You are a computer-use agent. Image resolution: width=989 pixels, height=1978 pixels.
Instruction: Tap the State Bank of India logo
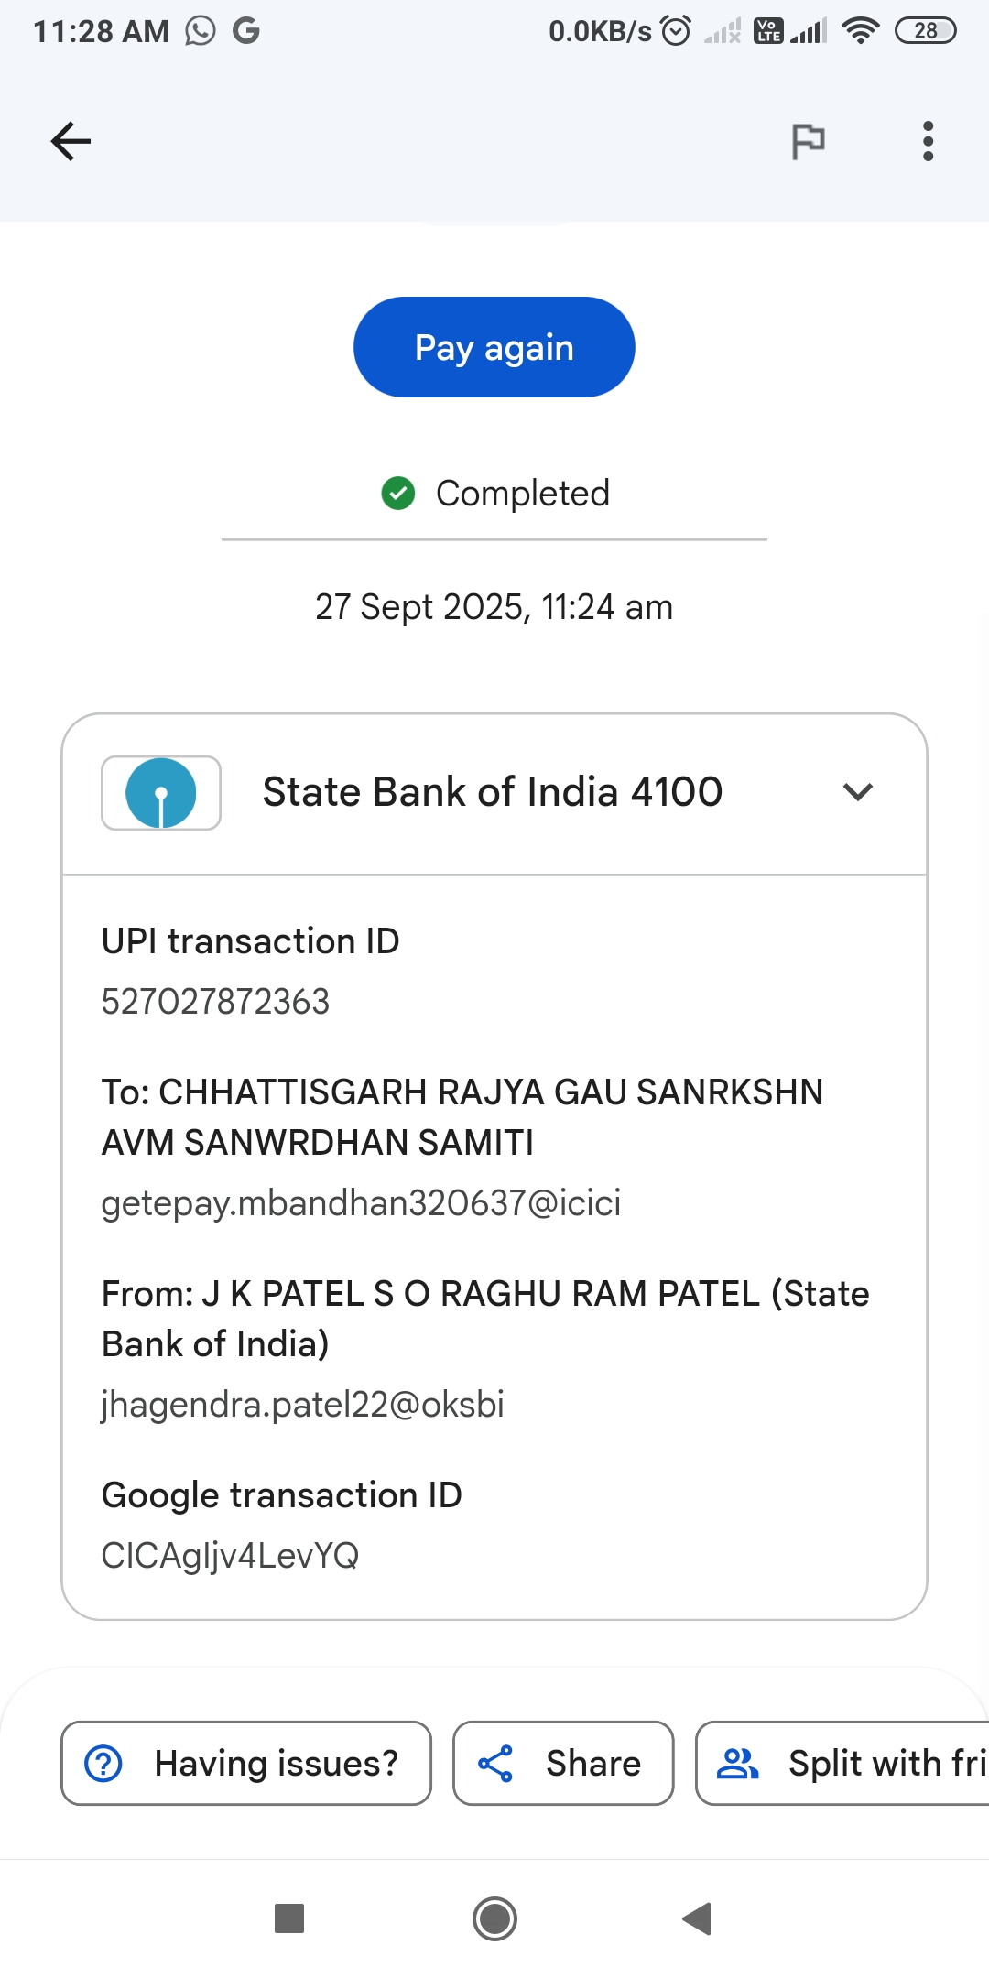[161, 792]
